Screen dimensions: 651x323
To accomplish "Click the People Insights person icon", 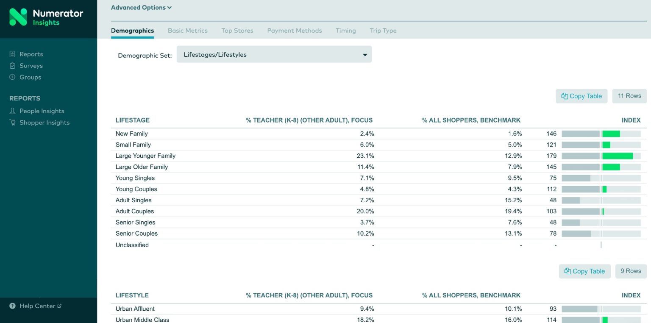I will pos(12,111).
